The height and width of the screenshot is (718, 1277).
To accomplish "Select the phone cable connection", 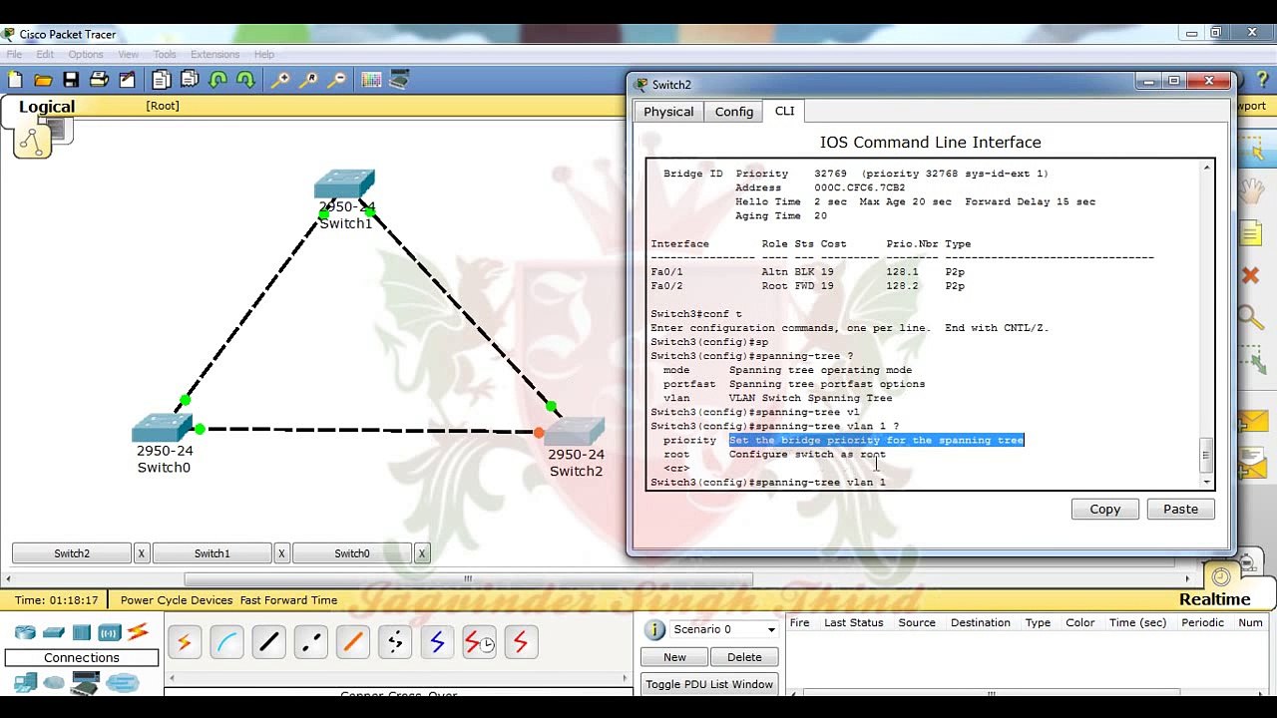I will click(394, 643).
